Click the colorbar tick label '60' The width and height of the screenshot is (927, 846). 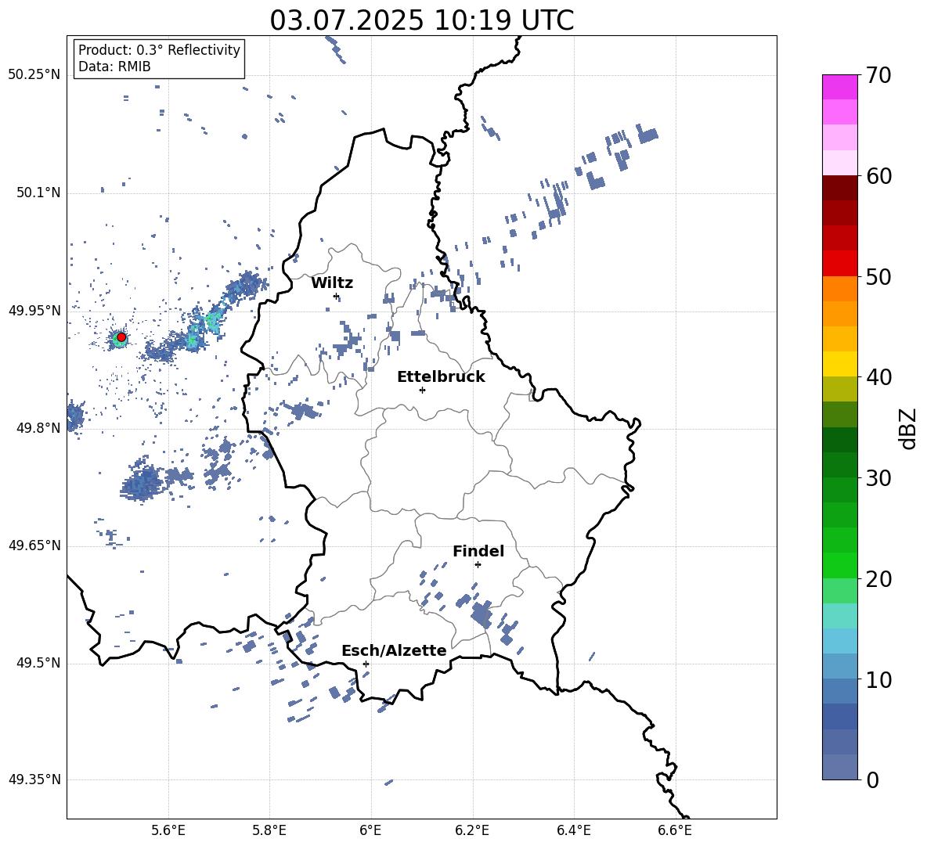pos(878,176)
